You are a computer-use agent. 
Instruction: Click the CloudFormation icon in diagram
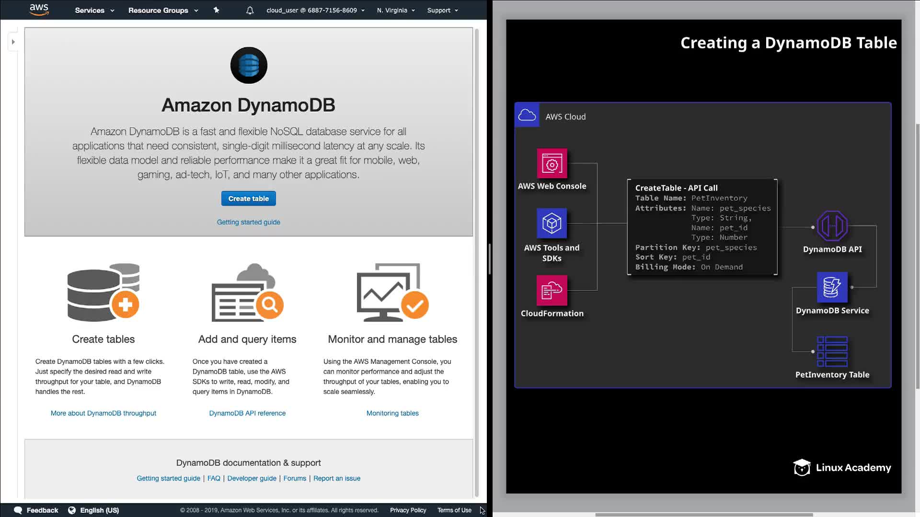point(552,290)
